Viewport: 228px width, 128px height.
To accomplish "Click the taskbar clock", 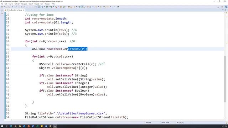I will [x=224, y=126].
